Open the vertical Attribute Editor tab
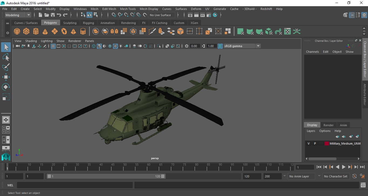 (365, 94)
